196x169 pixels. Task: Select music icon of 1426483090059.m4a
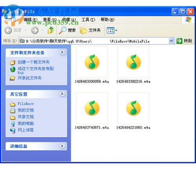tap(92, 62)
